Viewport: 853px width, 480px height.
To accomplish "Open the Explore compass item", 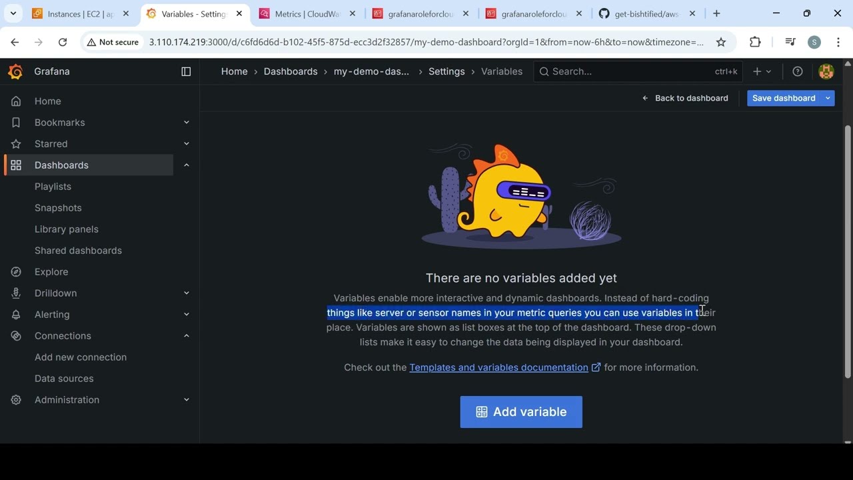I will click(51, 272).
